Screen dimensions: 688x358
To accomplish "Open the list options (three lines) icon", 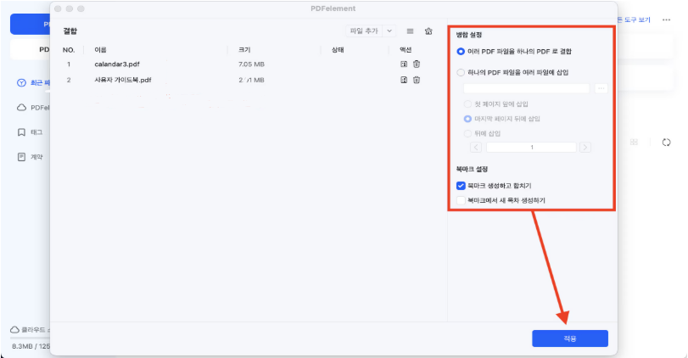I will [411, 31].
